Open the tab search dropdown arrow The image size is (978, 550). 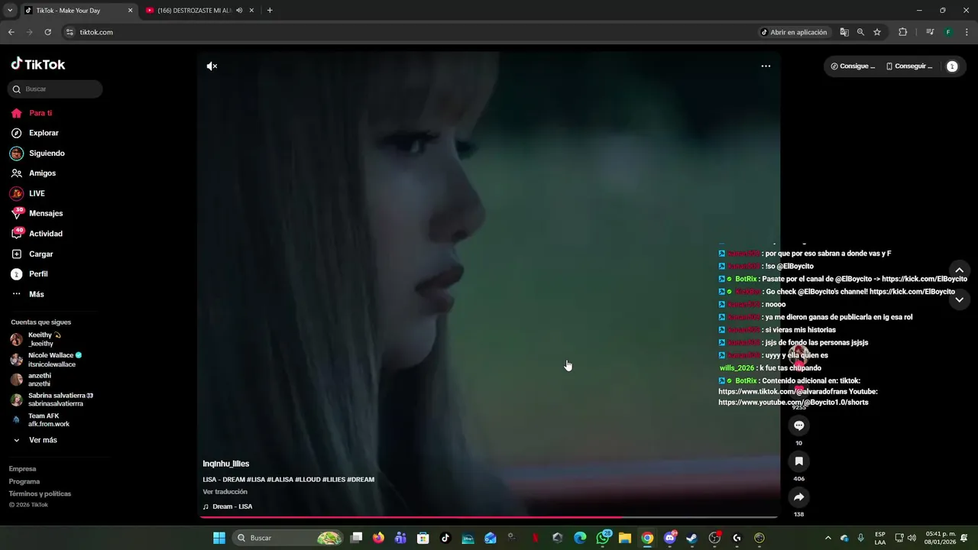tap(10, 11)
